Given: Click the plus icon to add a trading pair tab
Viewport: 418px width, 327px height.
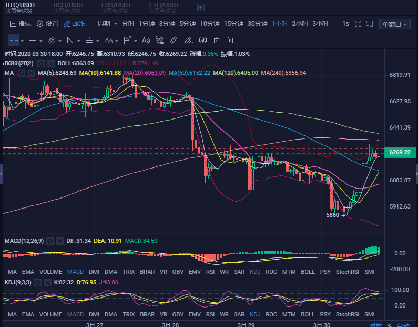Looking at the screenshot, I should pos(201,7).
